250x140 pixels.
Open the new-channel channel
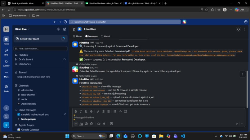(28, 95)
